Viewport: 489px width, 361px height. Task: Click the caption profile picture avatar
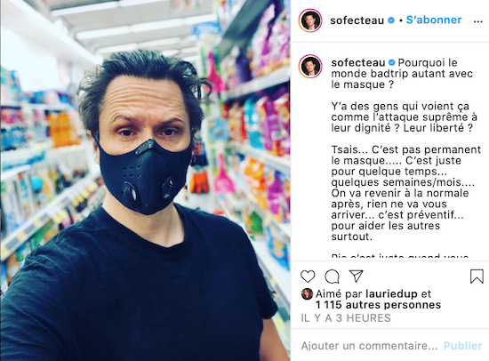(310, 66)
